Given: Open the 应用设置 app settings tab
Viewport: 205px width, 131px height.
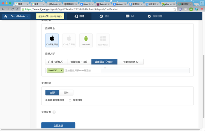Looking at the screenshot, I should pos(155,16).
